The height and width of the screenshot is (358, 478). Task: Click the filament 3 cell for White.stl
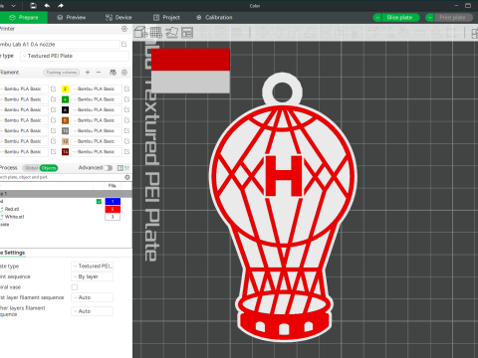point(113,217)
